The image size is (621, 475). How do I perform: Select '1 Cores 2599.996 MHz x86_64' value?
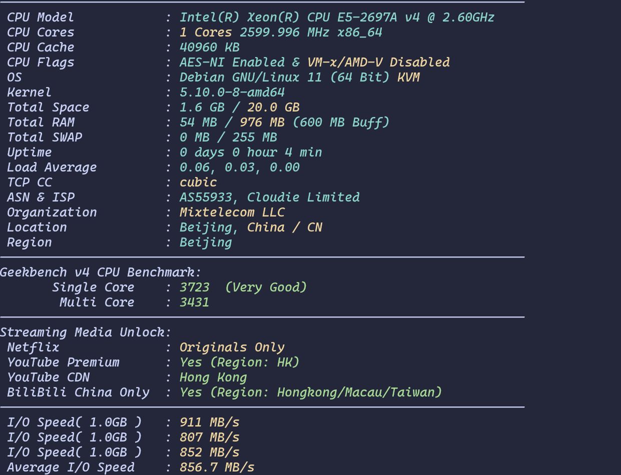[281, 32]
